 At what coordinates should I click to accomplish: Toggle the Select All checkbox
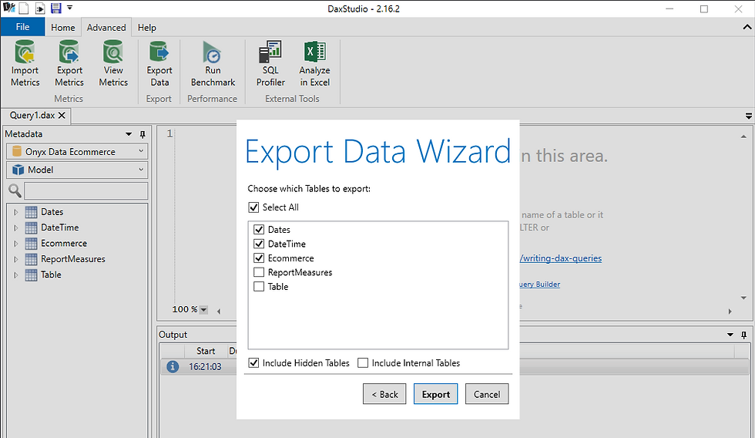tap(253, 207)
